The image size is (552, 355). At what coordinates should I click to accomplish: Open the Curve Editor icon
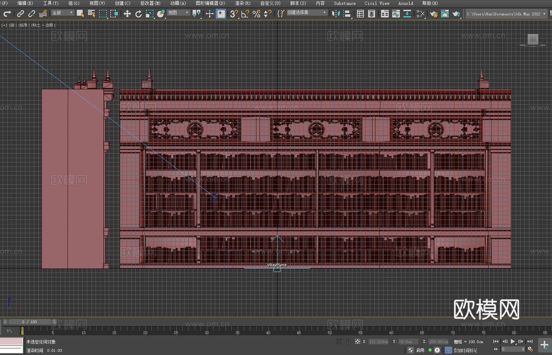[396, 14]
